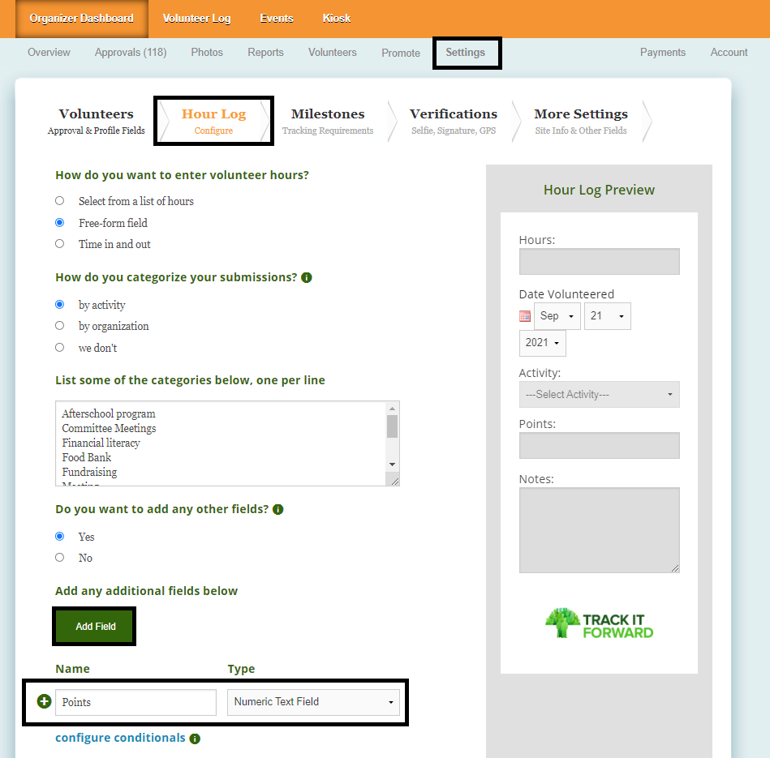Select No for adding other fields
Image resolution: width=770 pixels, height=758 pixels.
pyautogui.click(x=59, y=557)
